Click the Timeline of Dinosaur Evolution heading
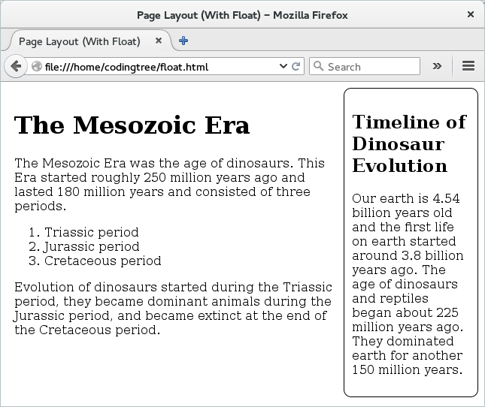Screen dimensions: 485x407 tap(409, 143)
